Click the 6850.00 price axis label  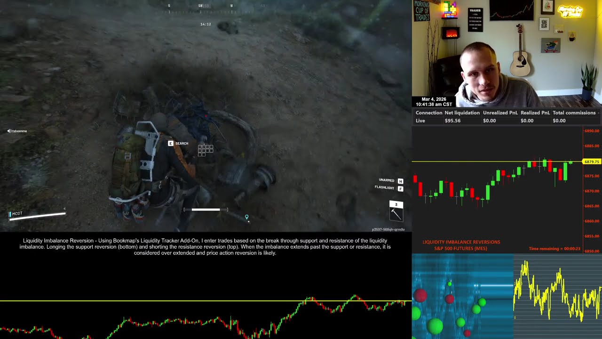592,251
